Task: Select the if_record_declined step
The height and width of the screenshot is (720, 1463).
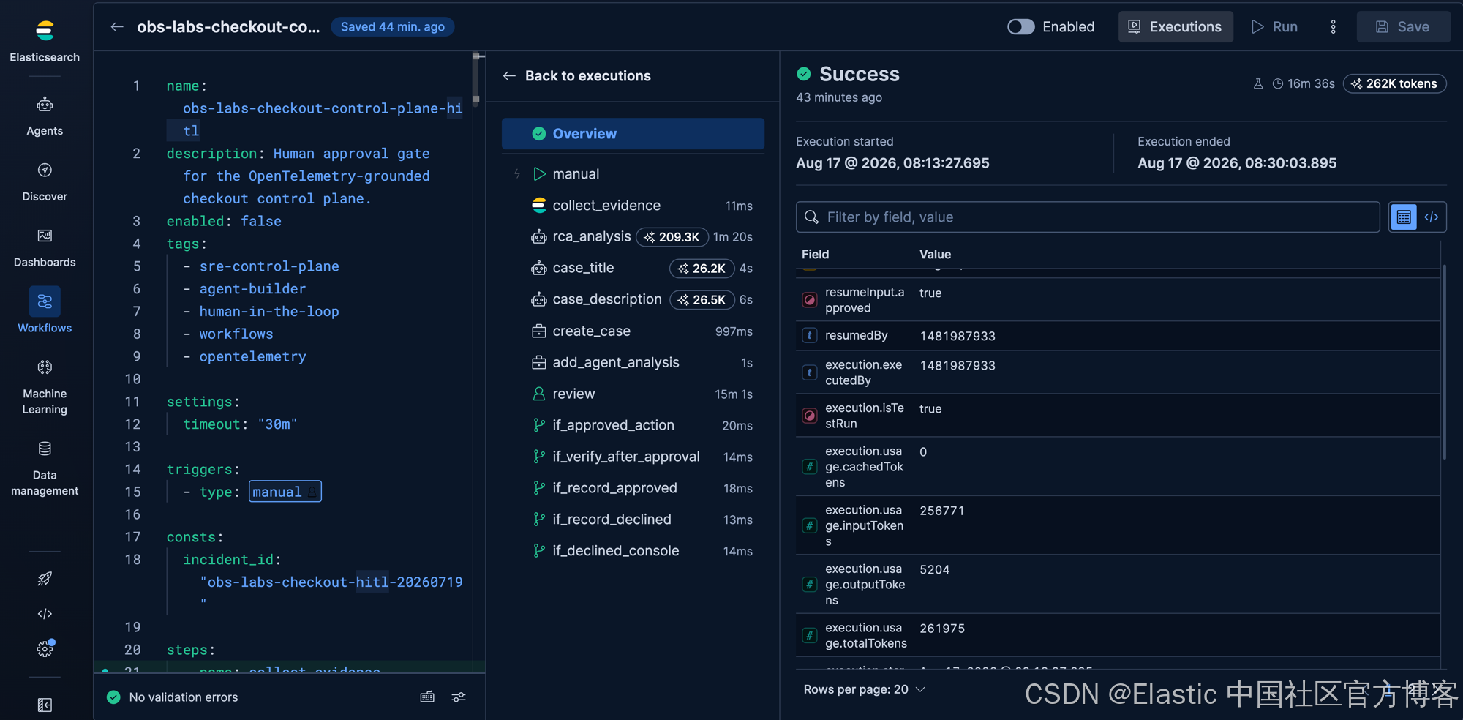Action: tap(633, 520)
